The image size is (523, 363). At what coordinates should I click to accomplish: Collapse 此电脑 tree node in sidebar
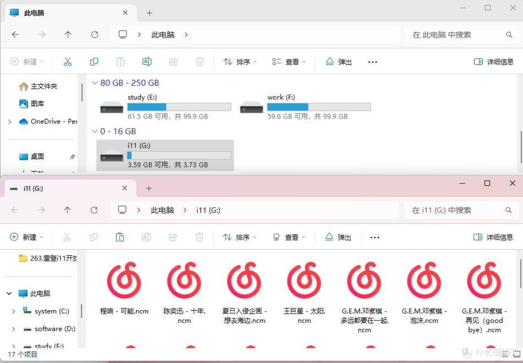pyautogui.click(x=9, y=293)
